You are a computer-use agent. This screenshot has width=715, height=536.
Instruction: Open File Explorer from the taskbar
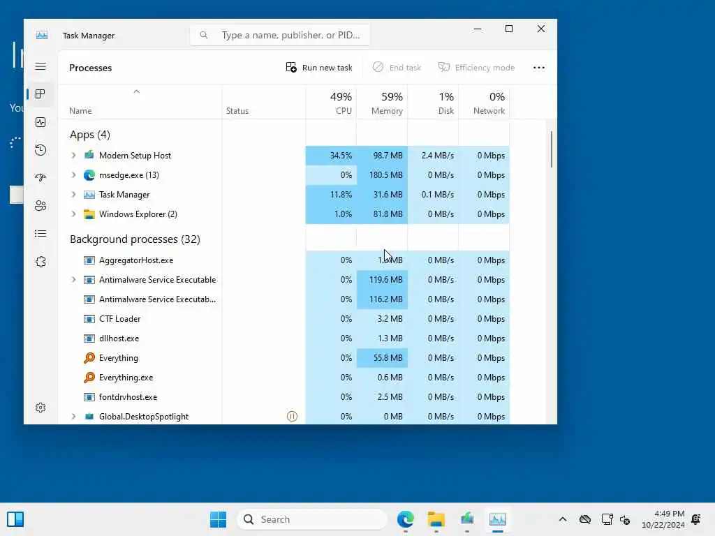(x=436, y=519)
